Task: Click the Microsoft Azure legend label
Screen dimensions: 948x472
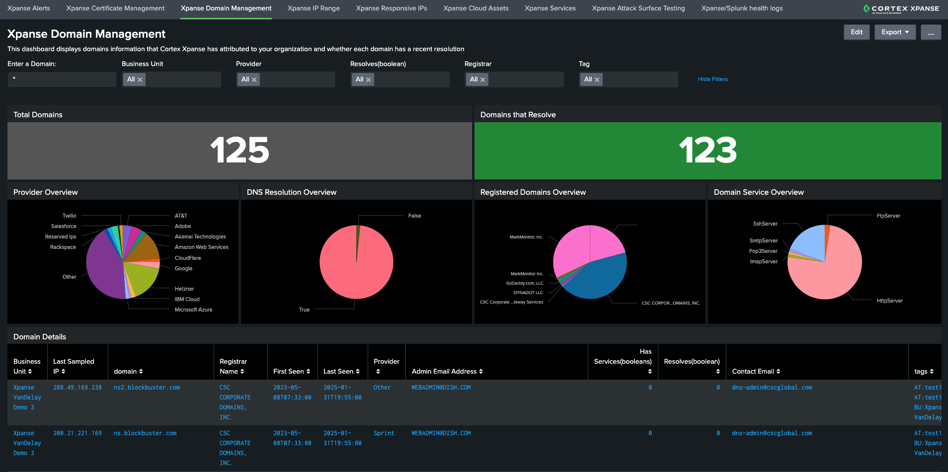Action: (x=193, y=310)
